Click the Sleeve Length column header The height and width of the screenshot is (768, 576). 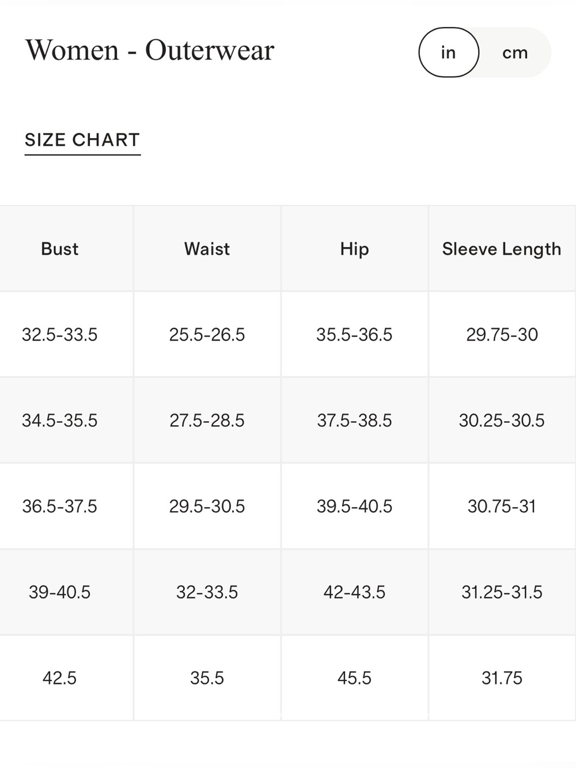[502, 248]
